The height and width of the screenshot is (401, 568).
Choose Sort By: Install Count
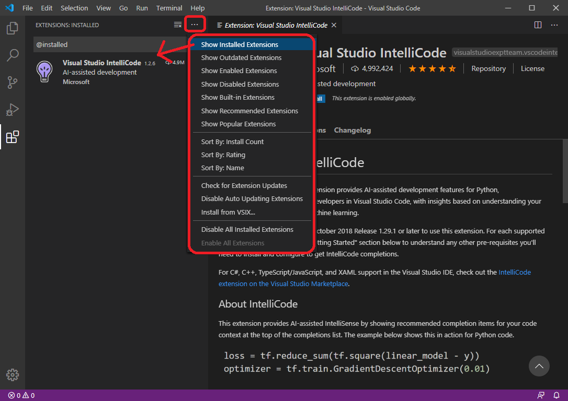click(x=252, y=141)
